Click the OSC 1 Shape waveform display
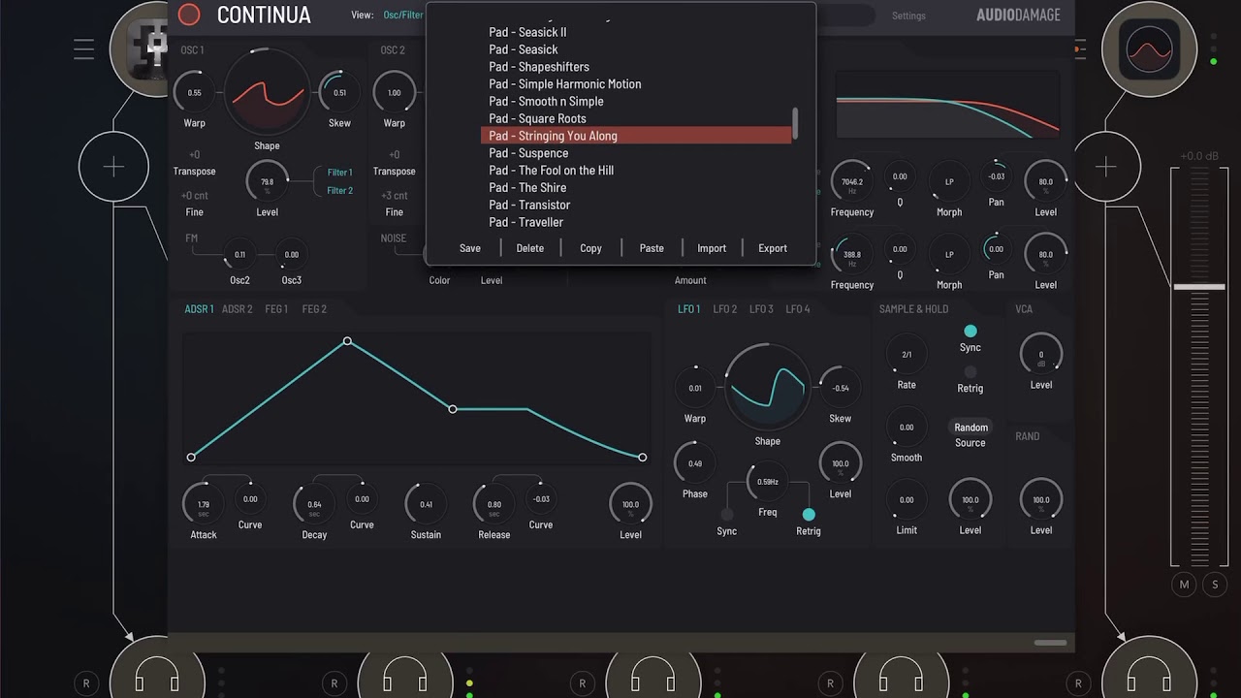The height and width of the screenshot is (698, 1241). click(x=267, y=93)
